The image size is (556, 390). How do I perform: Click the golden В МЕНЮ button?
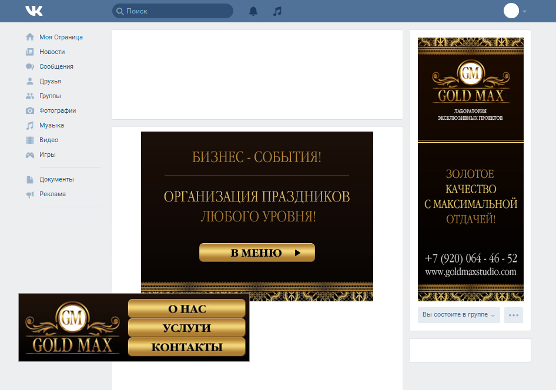257,253
